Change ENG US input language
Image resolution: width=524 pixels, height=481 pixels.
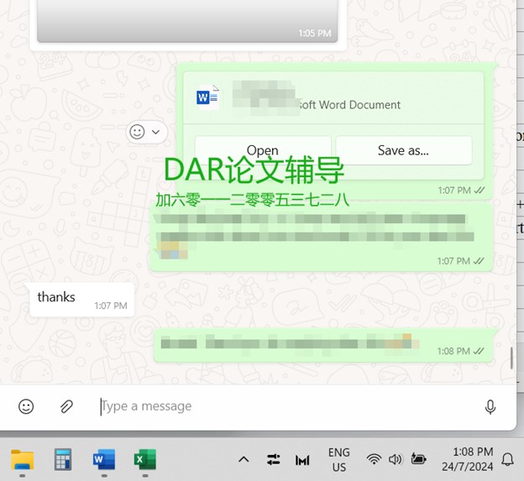pyautogui.click(x=339, y=460)
